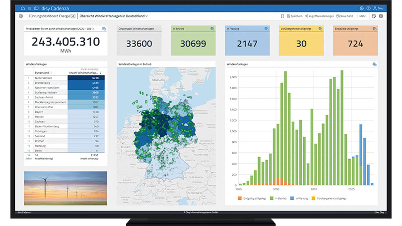Toggle In Planung legend swatch
Viewport: 402px width, 226px height.
pyautogui.click(x=292, y=198)
